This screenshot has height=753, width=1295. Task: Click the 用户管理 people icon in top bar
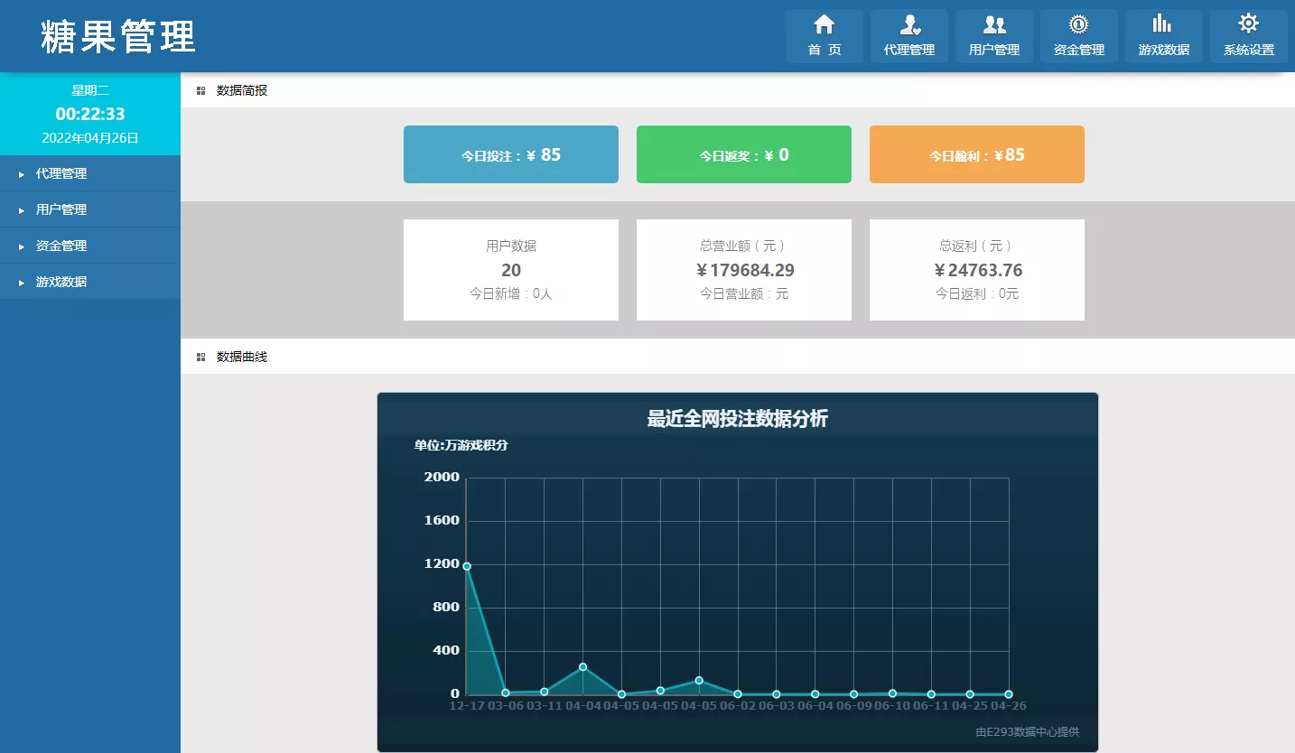993,25
